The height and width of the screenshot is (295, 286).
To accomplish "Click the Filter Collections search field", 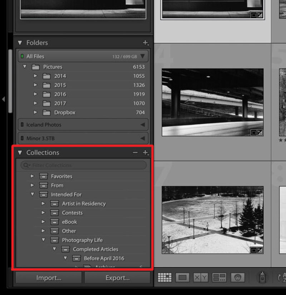I will [x=86, y=165].
